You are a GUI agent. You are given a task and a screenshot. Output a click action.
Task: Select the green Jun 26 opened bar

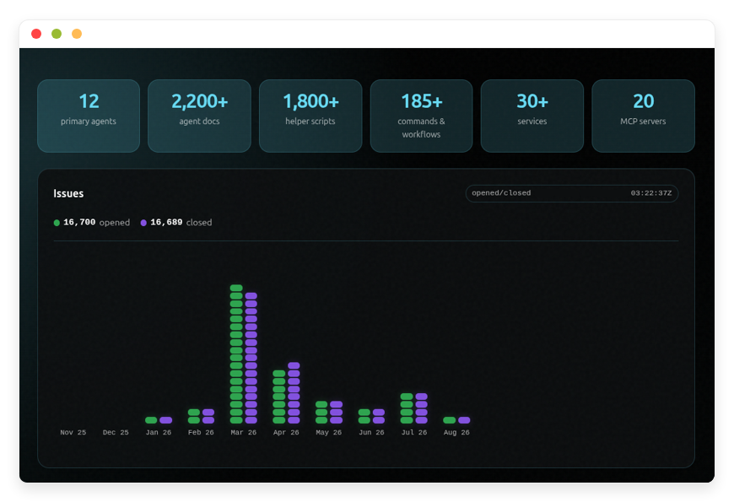(364, 416)
